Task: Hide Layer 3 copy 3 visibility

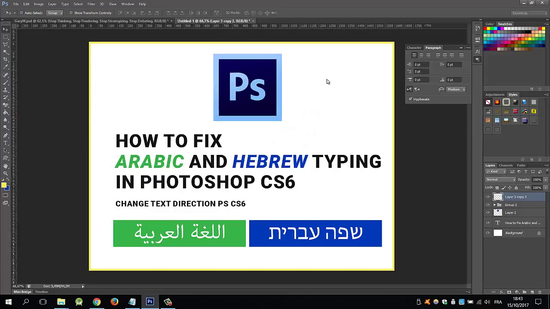Action: pos(488,197)
